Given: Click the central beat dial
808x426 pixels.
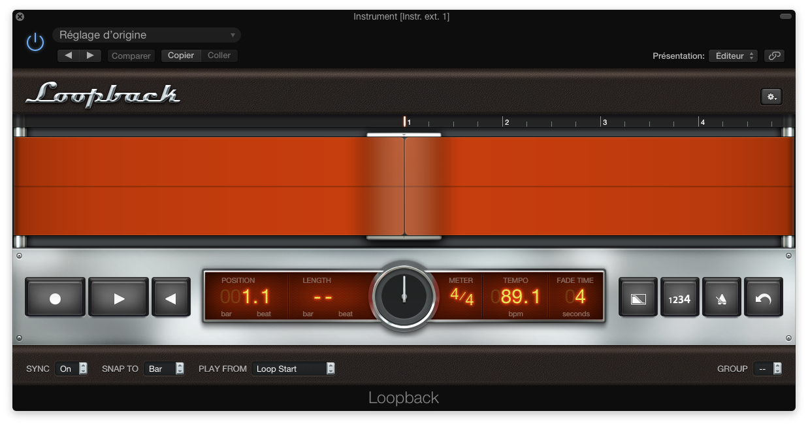Looking at the screenshot, I should (404, 296).
